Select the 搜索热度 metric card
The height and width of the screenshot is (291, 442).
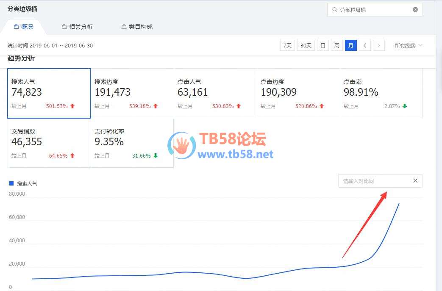(x=132, y=93)
